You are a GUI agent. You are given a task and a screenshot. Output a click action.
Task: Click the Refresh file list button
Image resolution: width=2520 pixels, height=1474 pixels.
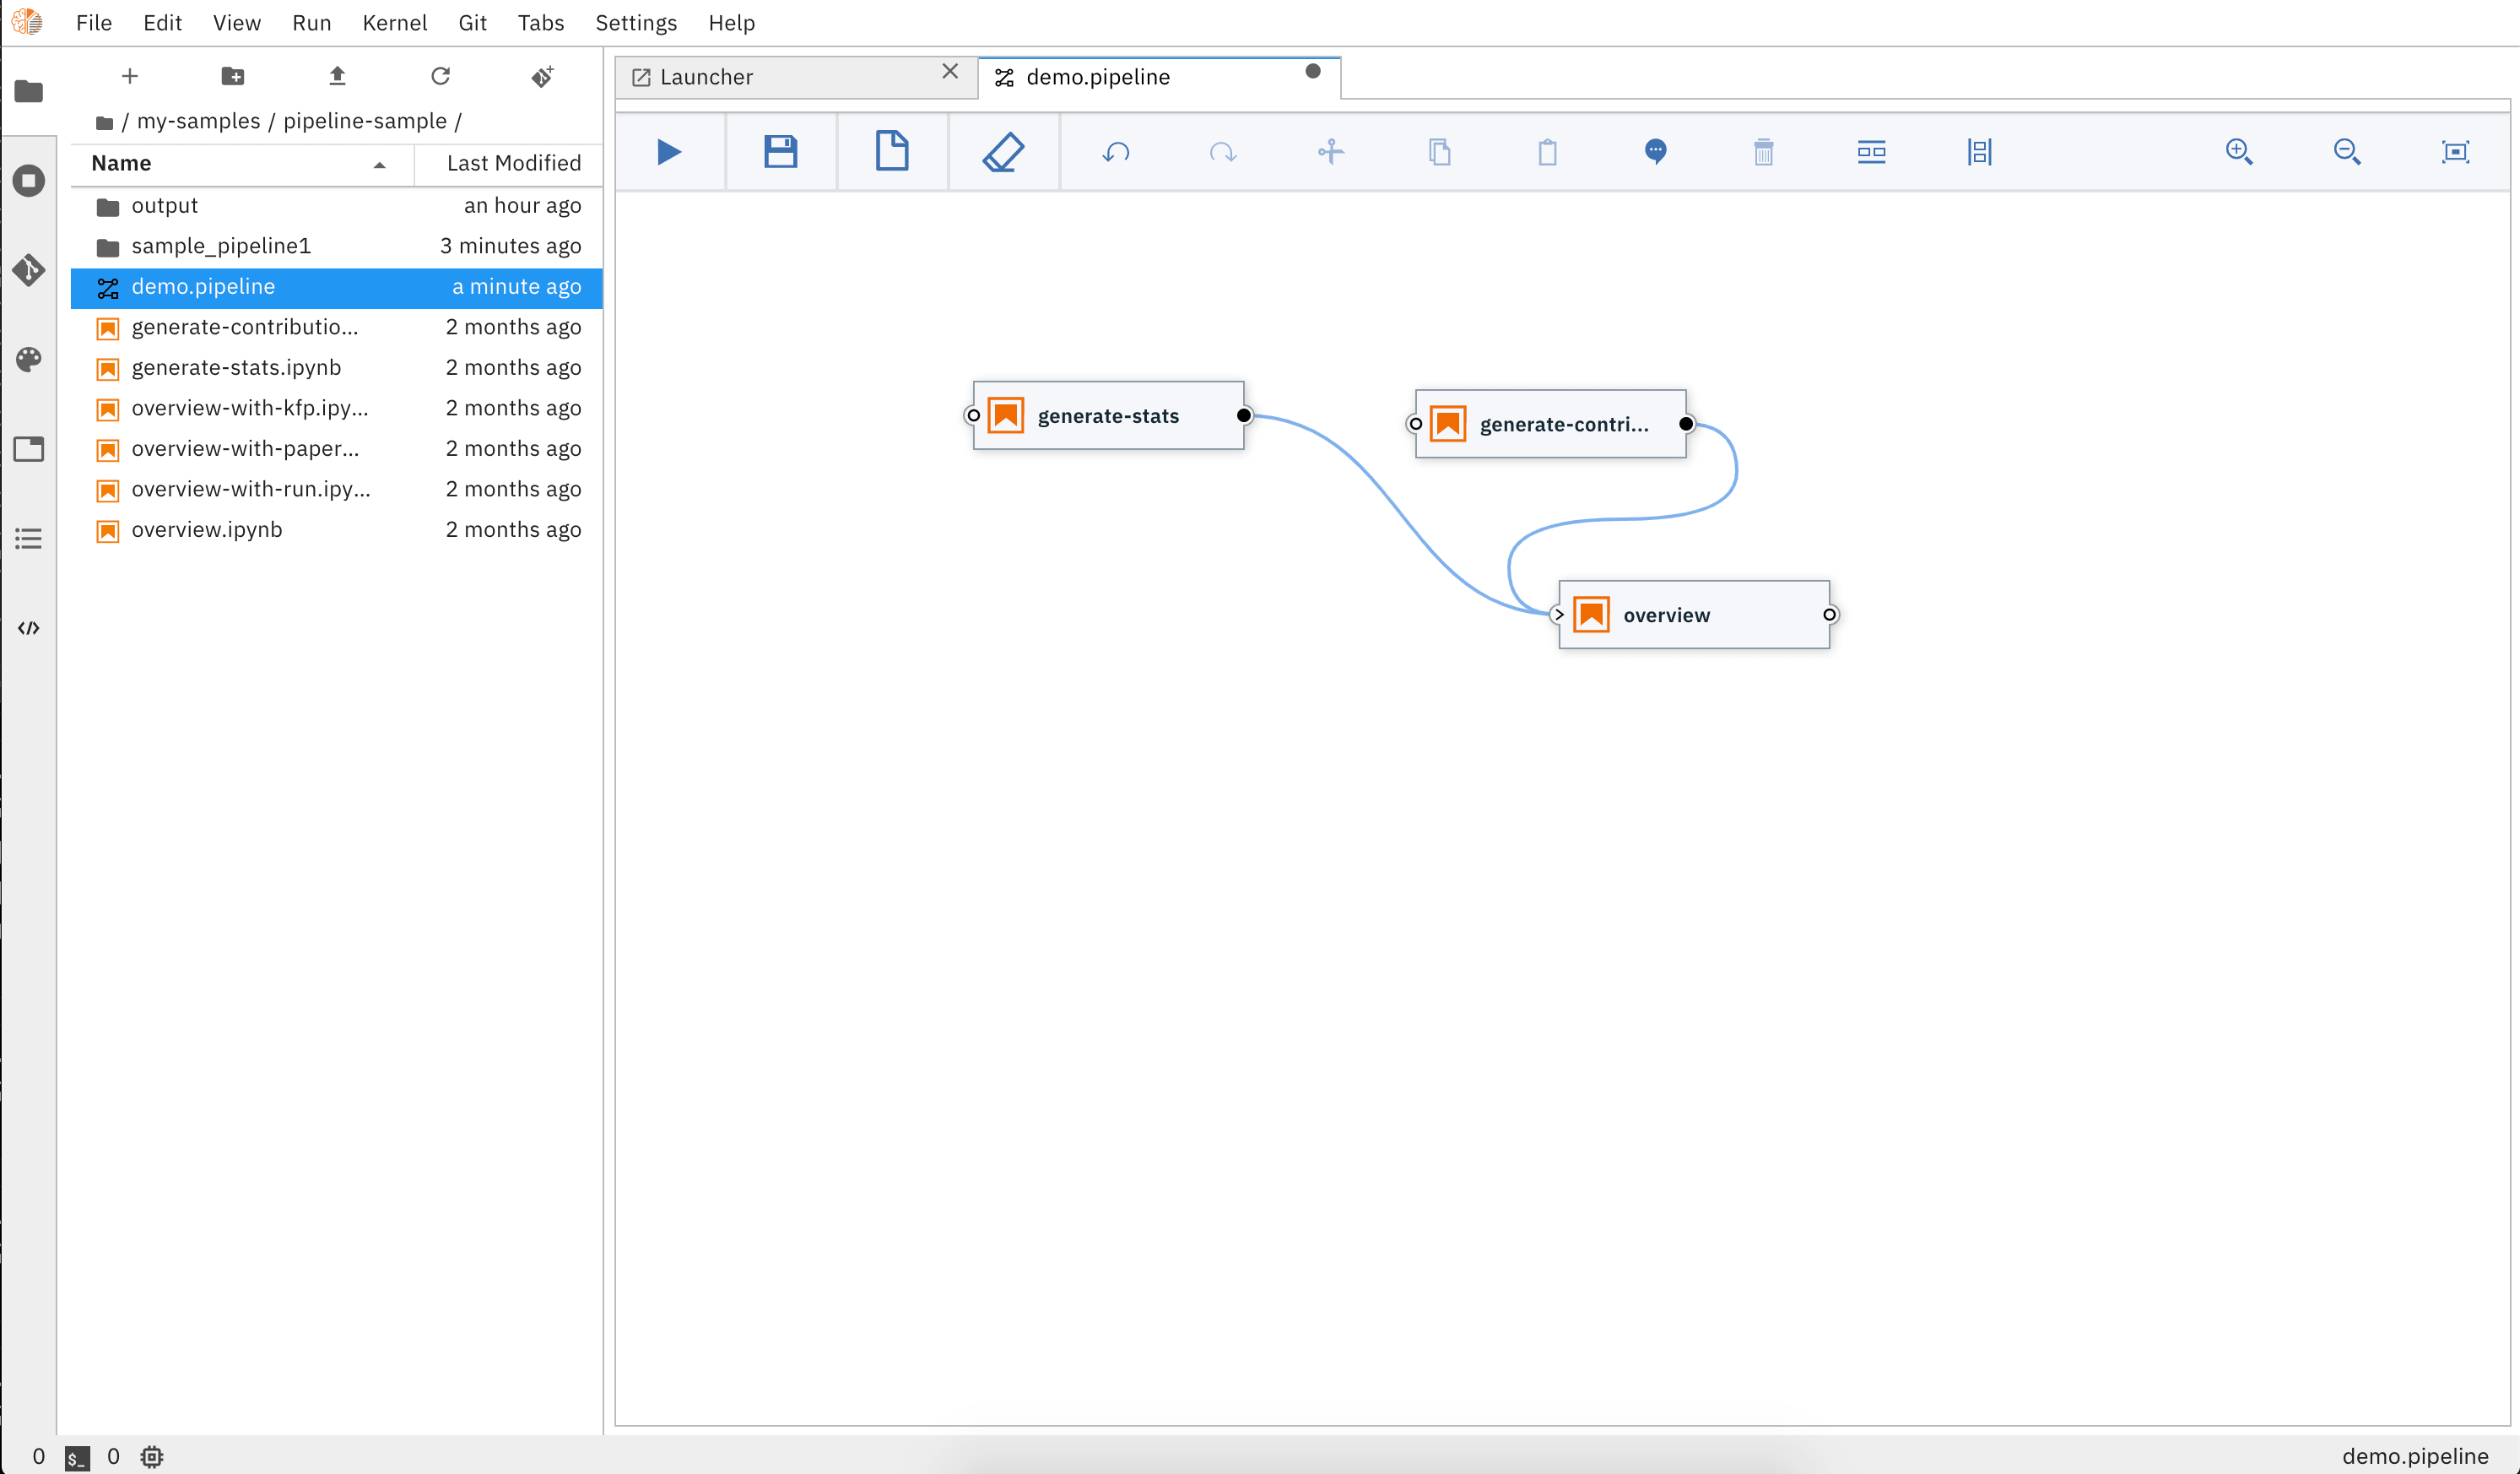(x=440, y=76)
